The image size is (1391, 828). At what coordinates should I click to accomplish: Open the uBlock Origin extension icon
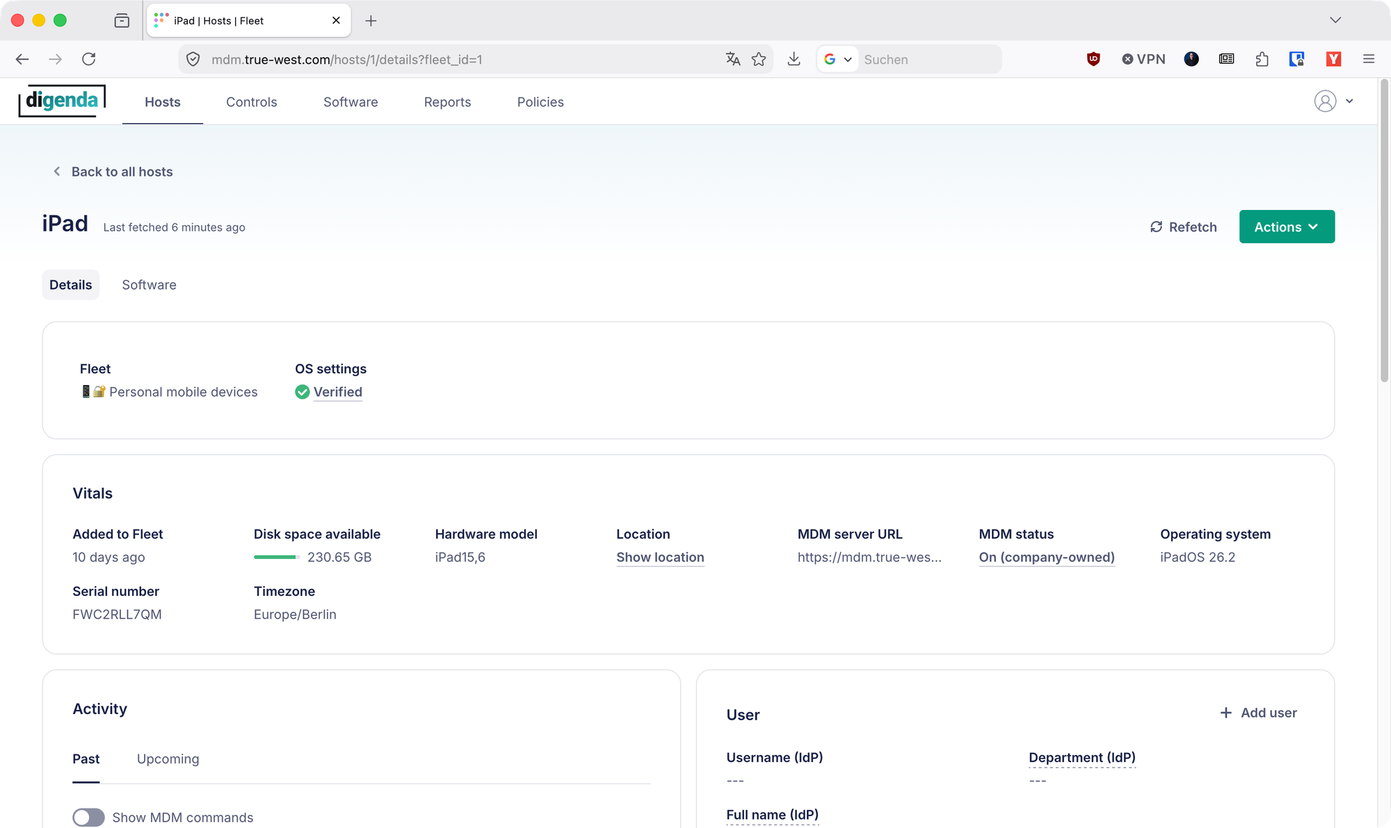[1093, 59]
